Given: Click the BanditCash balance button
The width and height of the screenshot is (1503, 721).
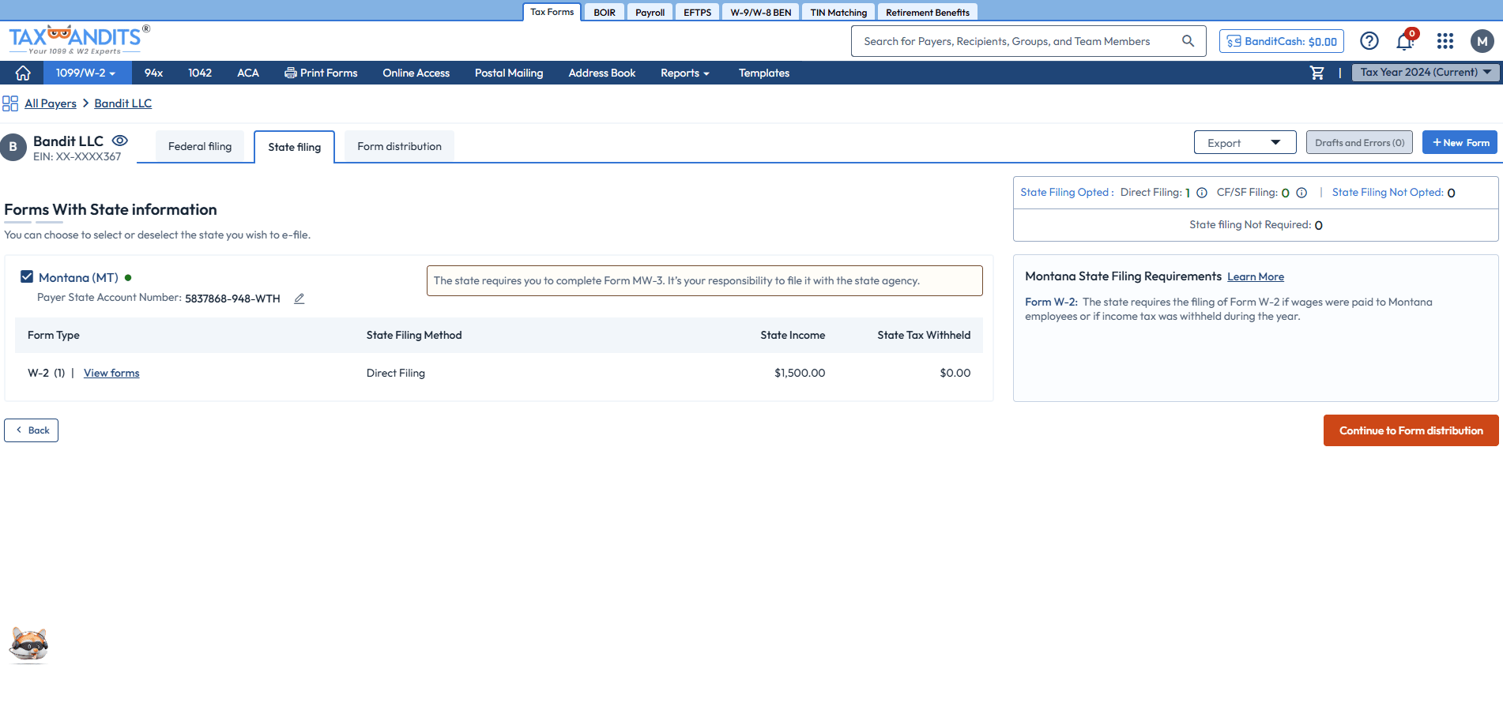Looking at the screenshot, I should [1282, 41].
